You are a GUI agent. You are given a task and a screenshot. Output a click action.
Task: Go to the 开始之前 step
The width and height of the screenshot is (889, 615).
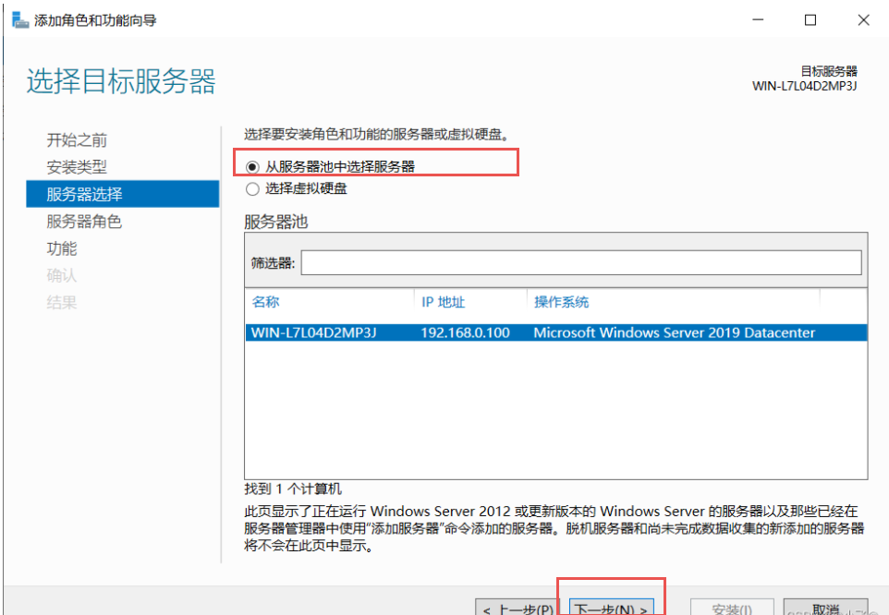pyautogui.click(x=77, y=139)
